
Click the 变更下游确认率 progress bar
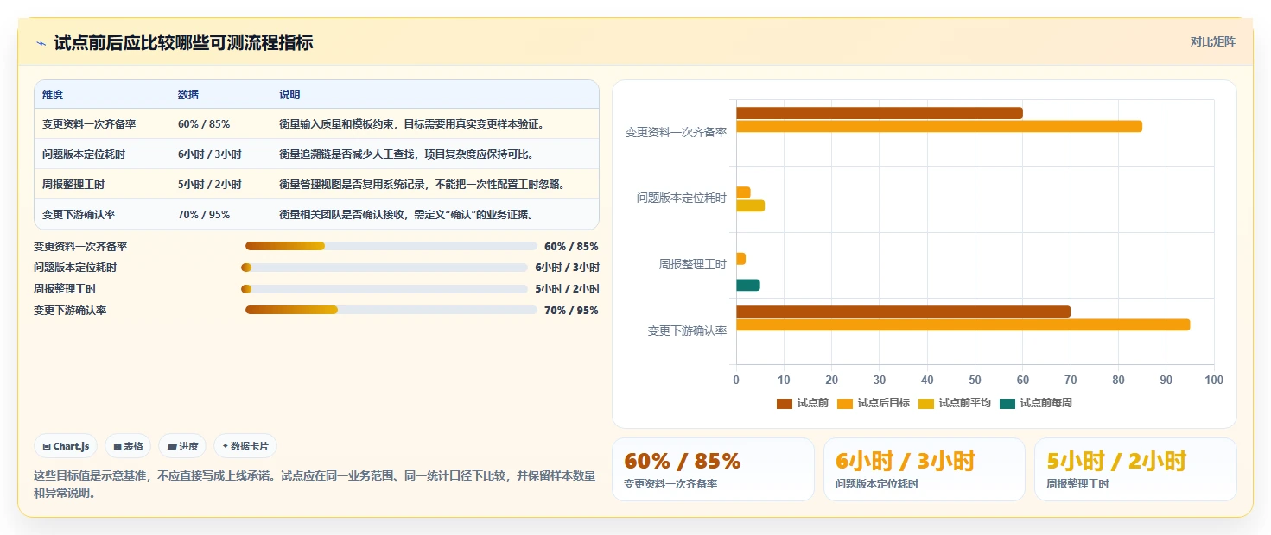click(x=391, y=310)
